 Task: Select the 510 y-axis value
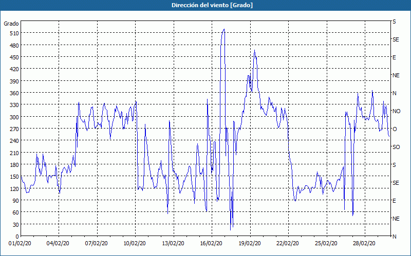click(14, 33)
